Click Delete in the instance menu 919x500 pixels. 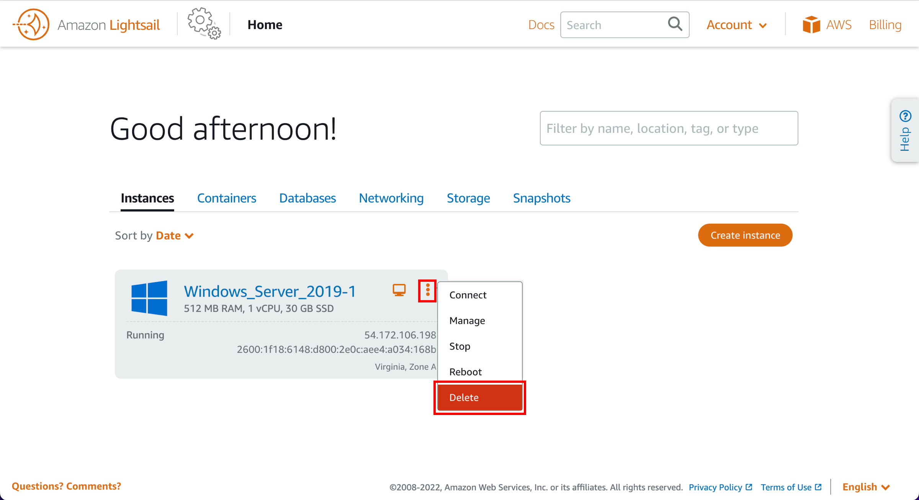[480, 397]
